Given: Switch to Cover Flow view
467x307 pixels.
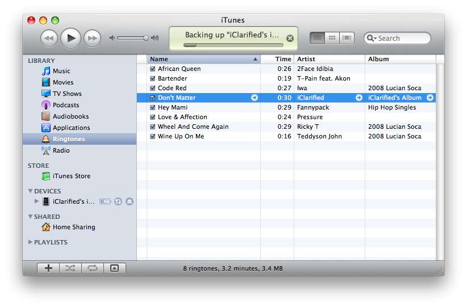Looking at the screenshot, I should [x=347, y=38].
